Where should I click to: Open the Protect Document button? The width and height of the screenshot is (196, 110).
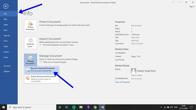pyautogui.click(x=31, y=26)
